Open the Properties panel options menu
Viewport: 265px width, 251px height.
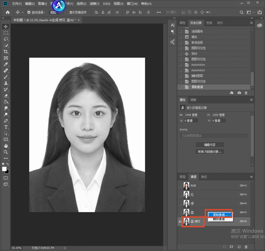[252, 100]
